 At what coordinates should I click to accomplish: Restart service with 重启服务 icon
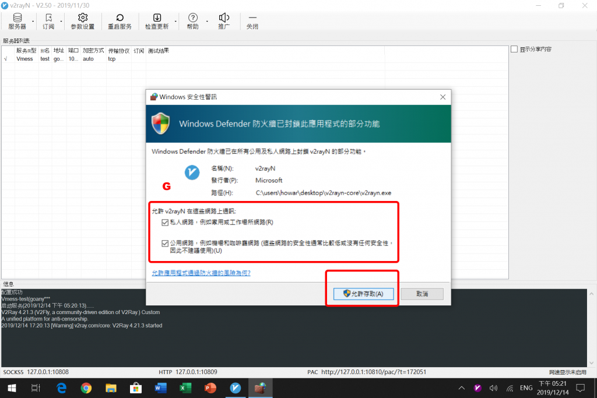120,22
